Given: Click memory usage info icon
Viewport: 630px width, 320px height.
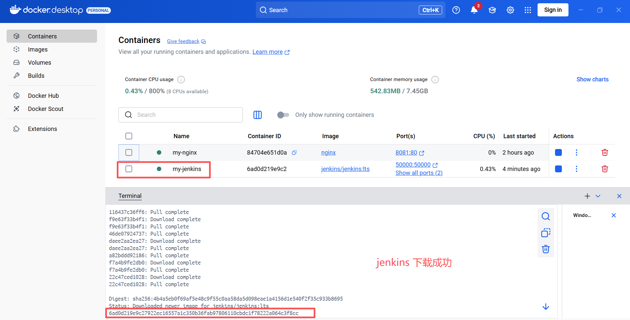Looking at the screenshot, I should pyautogui.click(x=435, y=79).
